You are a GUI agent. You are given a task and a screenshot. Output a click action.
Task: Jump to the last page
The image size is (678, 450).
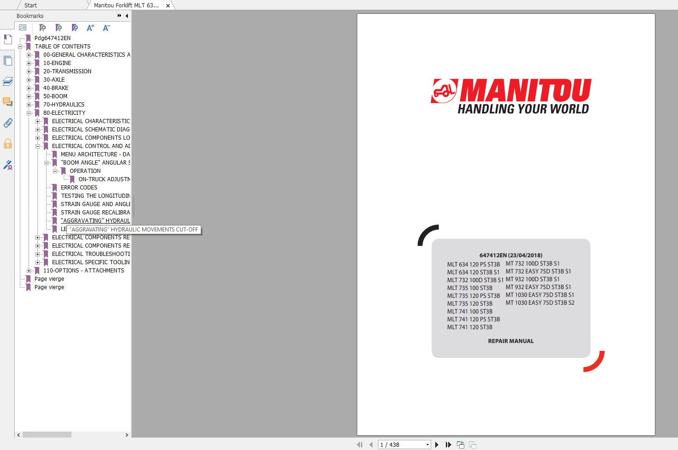click(x=448, y=444)
